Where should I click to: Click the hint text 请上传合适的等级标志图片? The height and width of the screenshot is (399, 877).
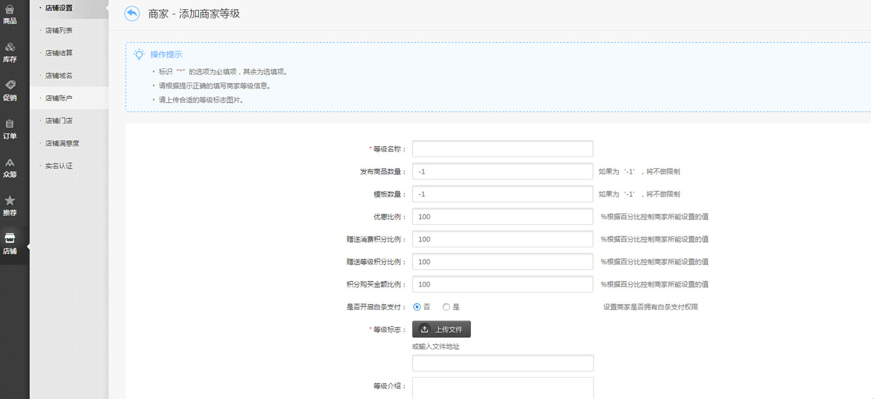pos(201,100)
